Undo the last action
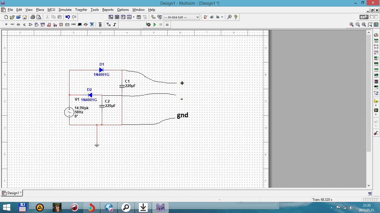 tap(68, 17)
